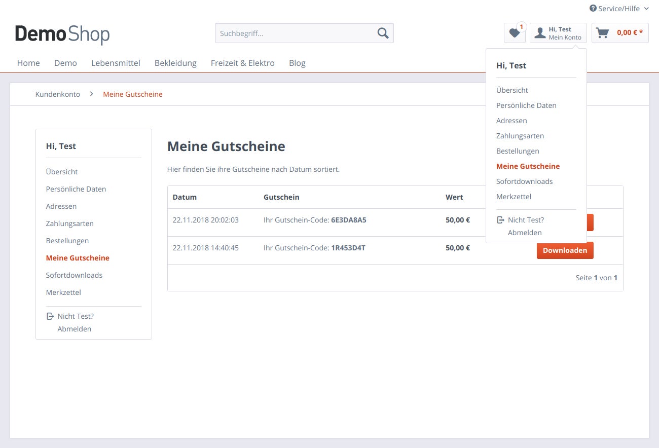Click the Service/Hilfe question mark icon
659x448 pixels.
pos(593,9)
